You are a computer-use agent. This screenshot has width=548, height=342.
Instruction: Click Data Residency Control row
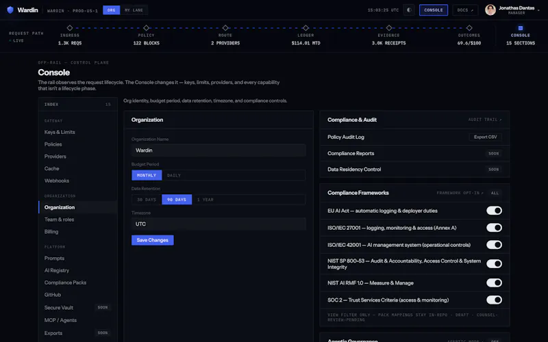click(414, 169)
